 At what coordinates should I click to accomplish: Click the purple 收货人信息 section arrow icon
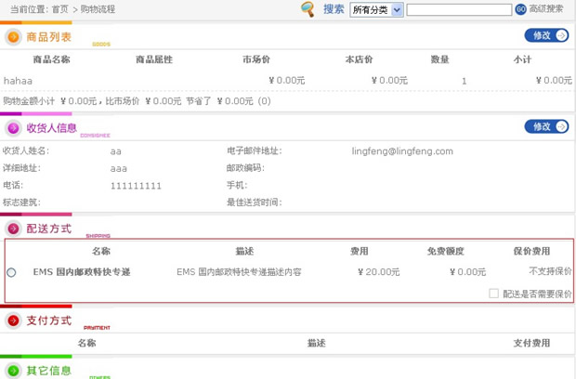(14, 128)
